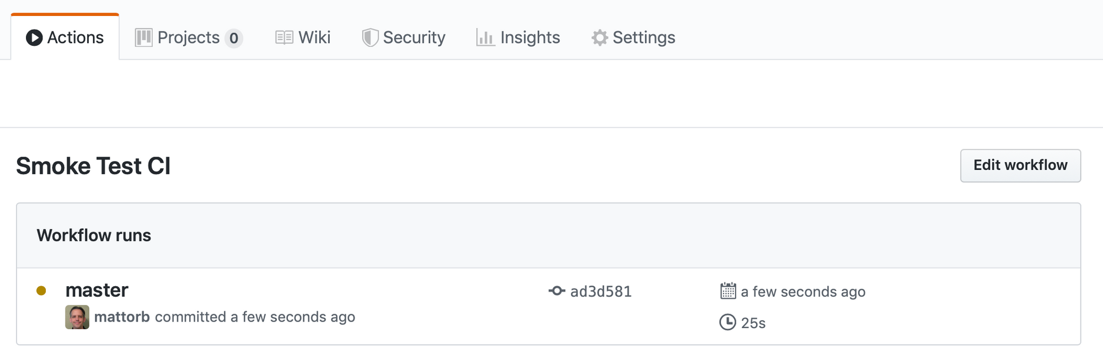Click the Edit workflow button
Image resolution: width=1103 pixels, height=359 pixels.
(1020, 165)
